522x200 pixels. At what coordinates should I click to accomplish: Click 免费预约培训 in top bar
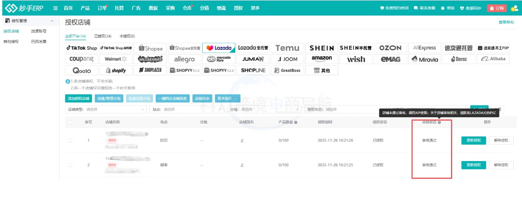[394, 8]
